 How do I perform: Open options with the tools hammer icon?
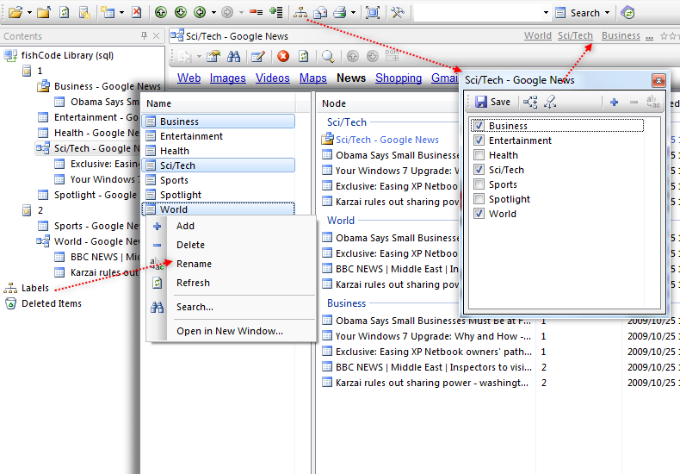[398, 13]
